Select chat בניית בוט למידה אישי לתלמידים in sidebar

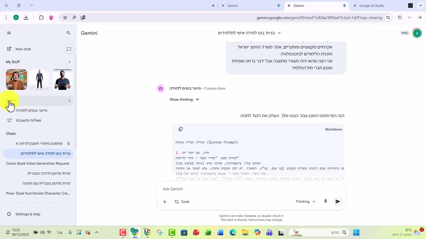point(39,153)
